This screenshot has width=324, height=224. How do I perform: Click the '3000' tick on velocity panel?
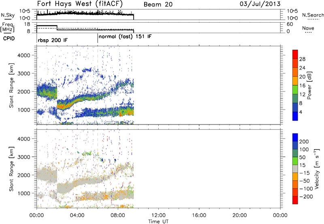[x=23, y=157]
